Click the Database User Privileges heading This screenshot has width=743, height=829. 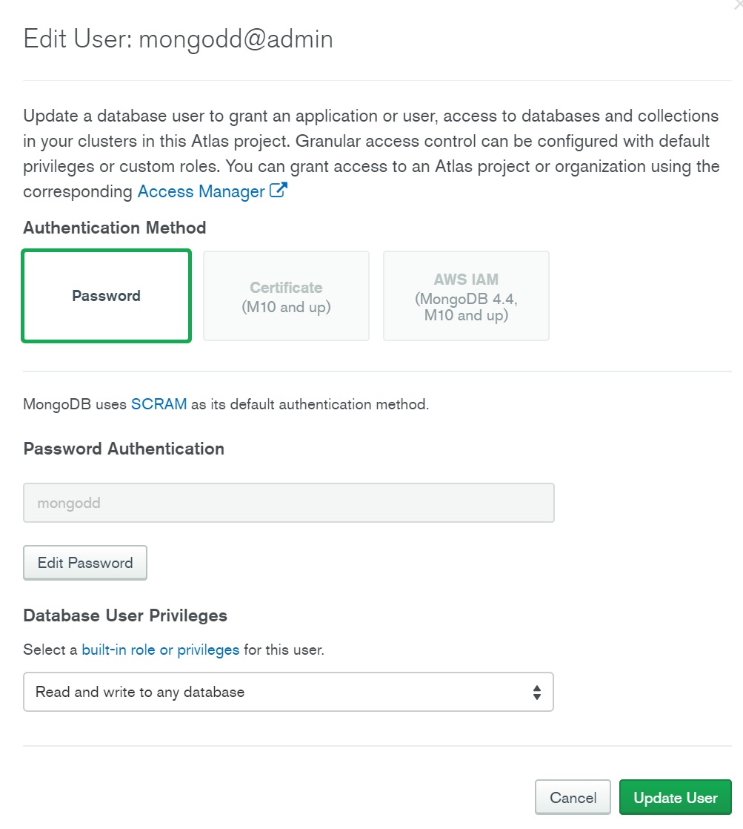[x=125, y=615]
